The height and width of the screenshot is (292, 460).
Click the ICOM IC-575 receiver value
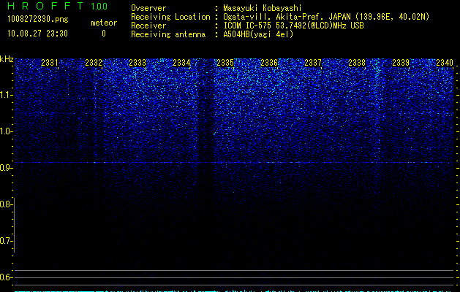pos(293,26)
